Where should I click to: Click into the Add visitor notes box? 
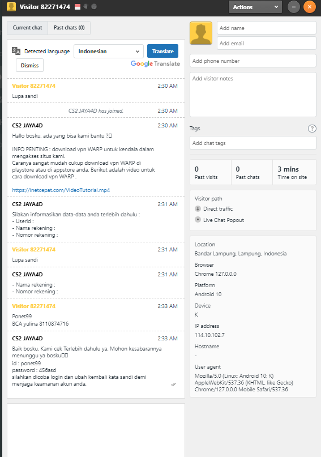tap(253, 95)
